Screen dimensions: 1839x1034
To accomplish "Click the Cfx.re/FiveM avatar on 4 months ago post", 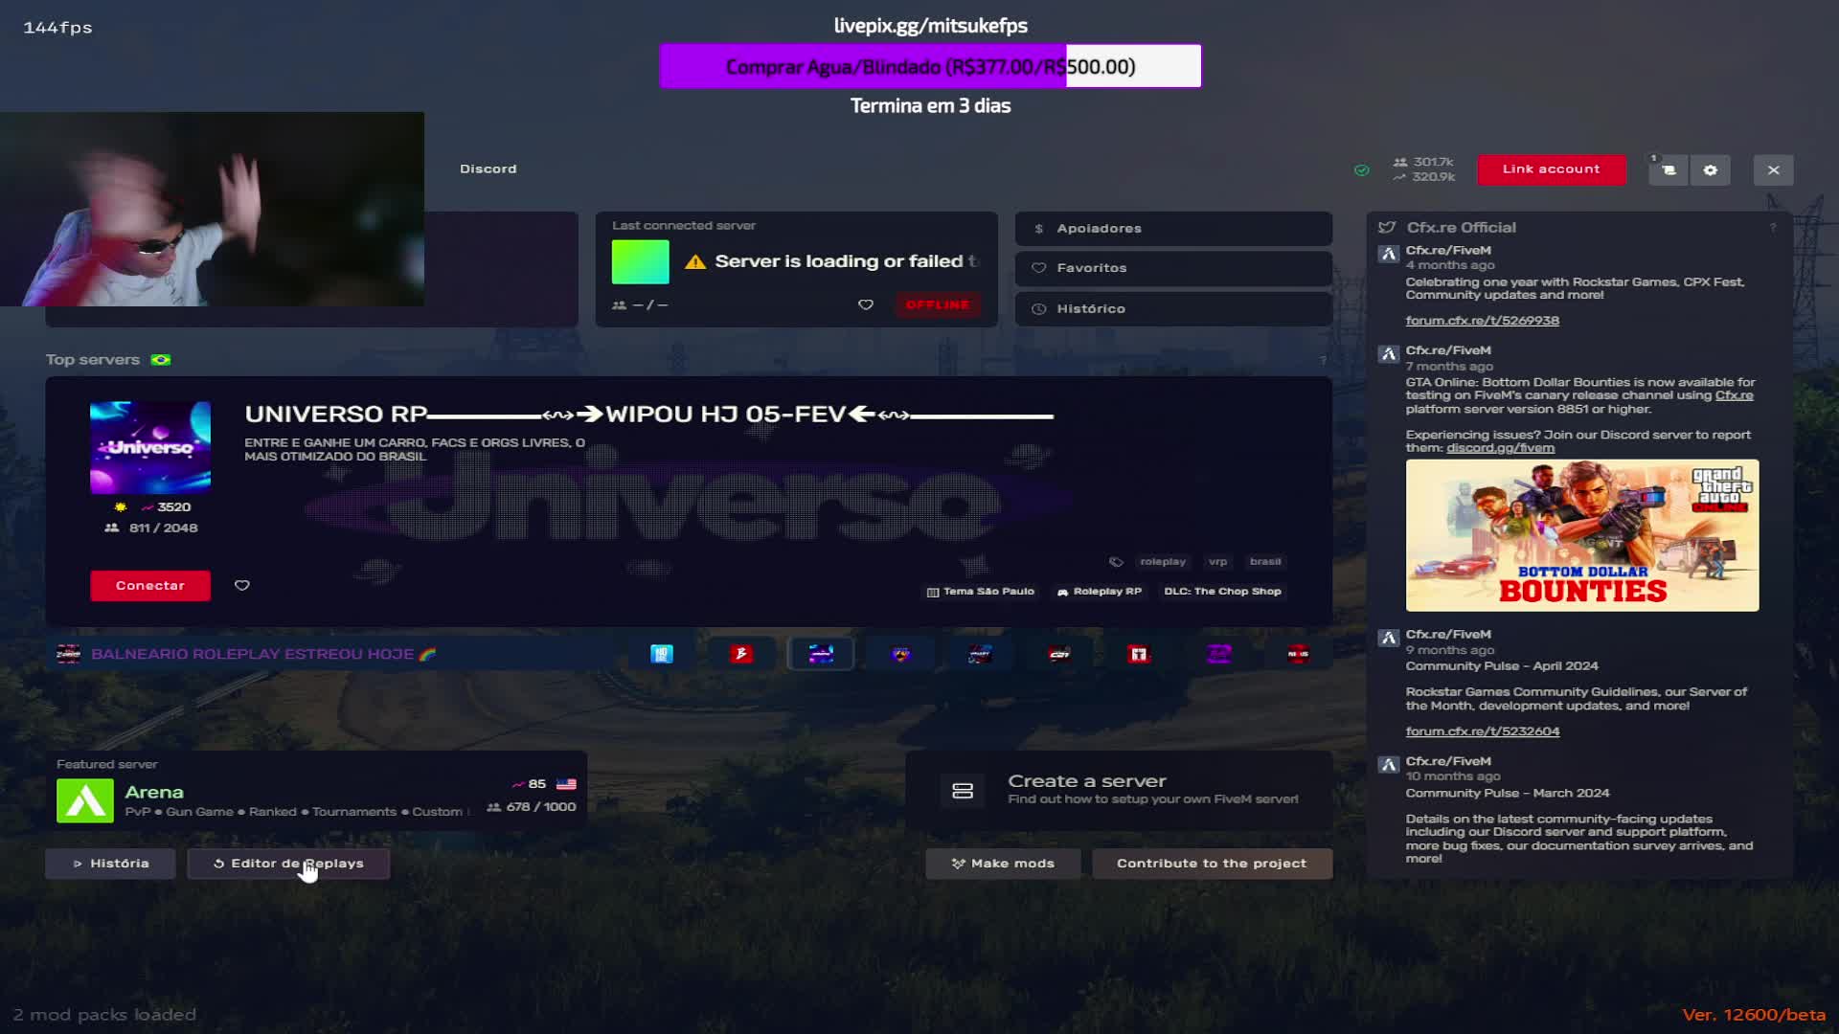I will click(1389, 255).
